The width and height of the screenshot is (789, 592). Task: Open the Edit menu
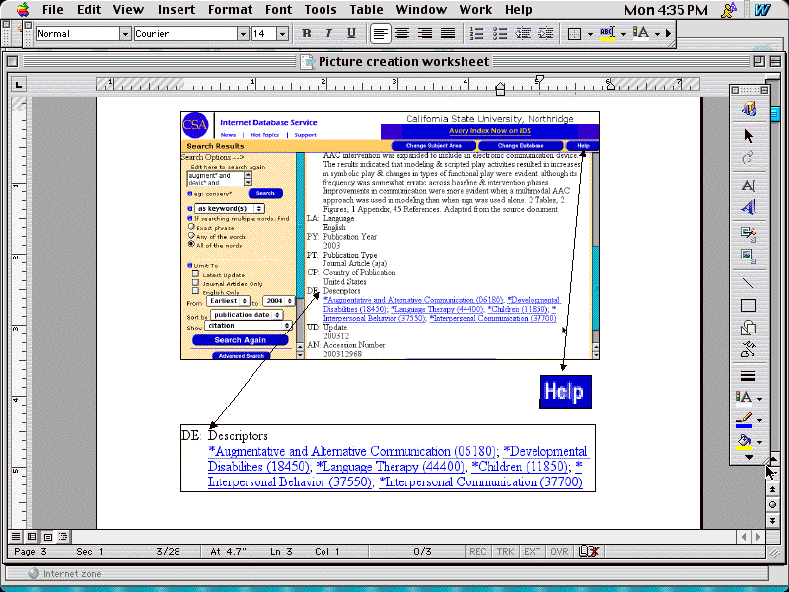coord(89,10)
